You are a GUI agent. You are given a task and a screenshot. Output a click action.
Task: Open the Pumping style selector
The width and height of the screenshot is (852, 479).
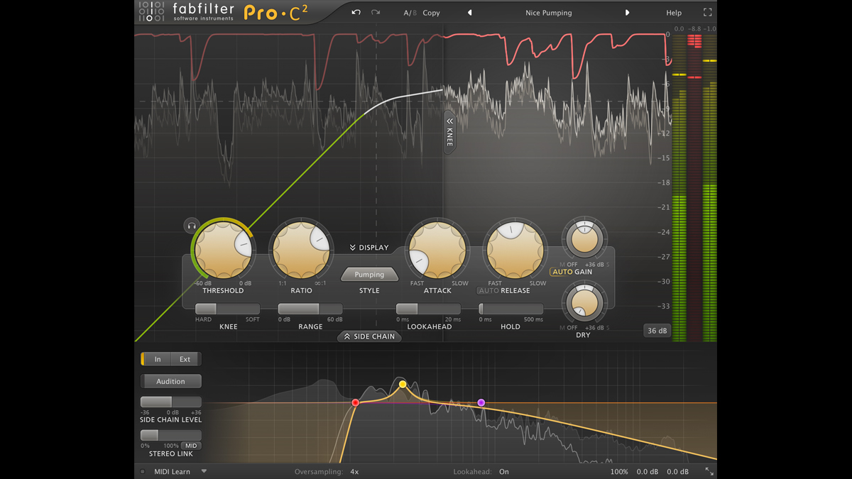click(369, 274)
